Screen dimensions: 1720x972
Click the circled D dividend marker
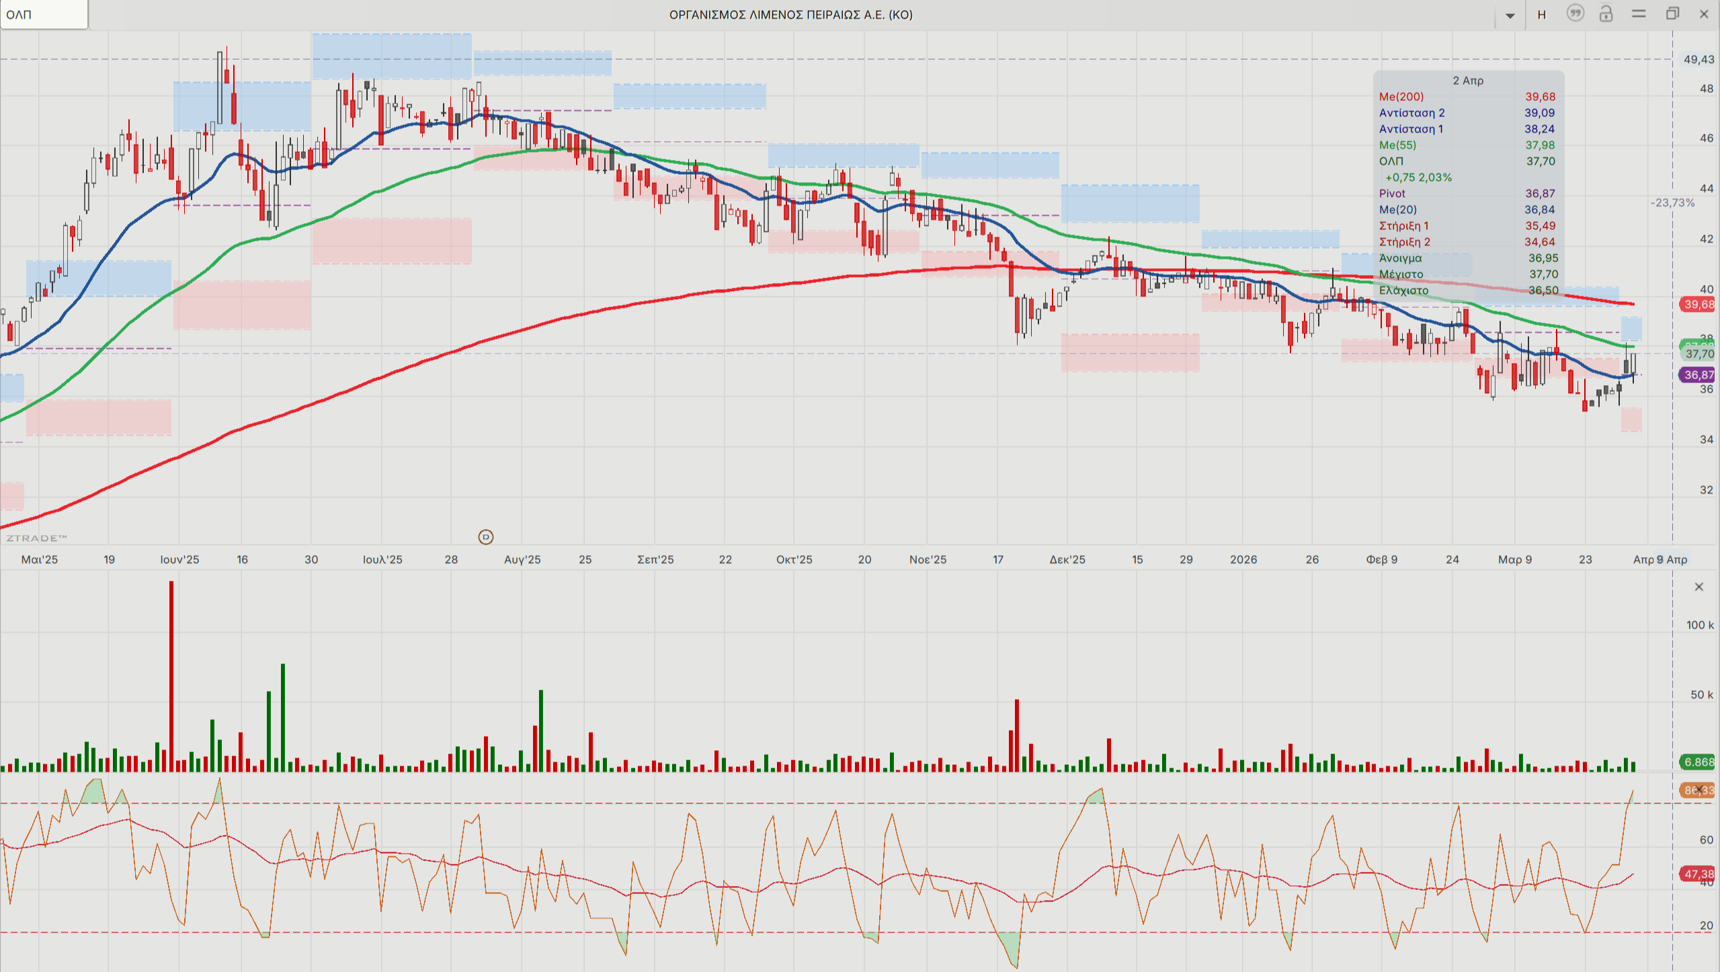coord(485,537)
